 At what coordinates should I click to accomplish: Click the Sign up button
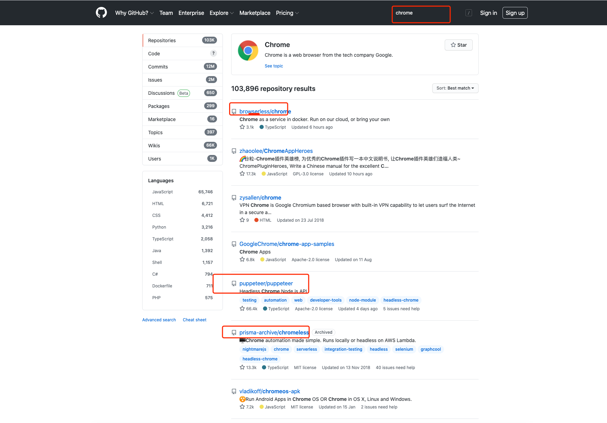pyautogui.click(x=515, y=13)
